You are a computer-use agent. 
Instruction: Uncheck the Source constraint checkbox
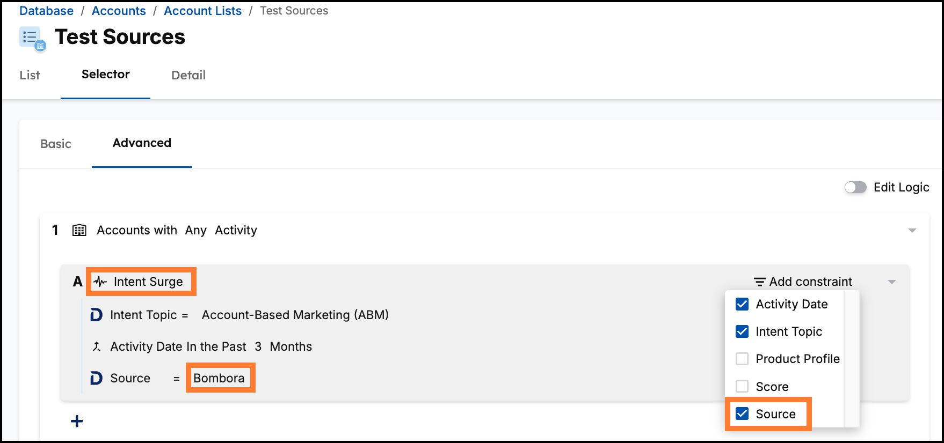click(742, 414)
